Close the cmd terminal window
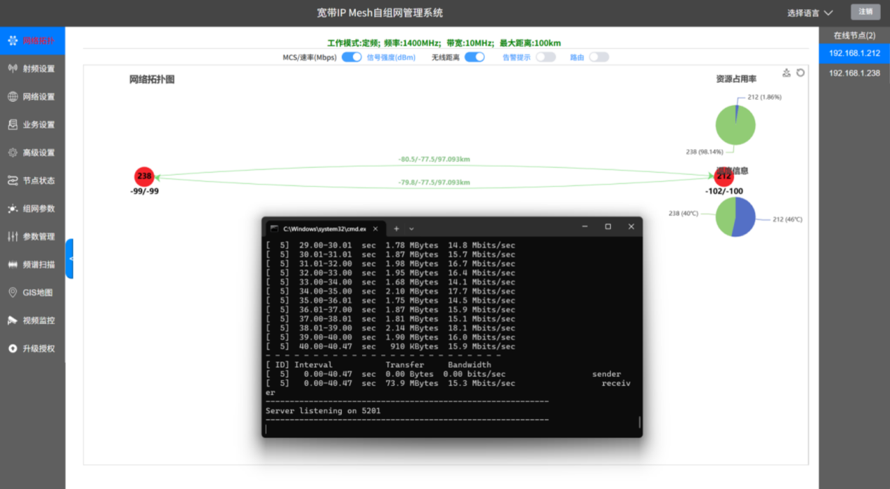The width and height of the screenshot is (890, 489). click(x=631, y=226)
